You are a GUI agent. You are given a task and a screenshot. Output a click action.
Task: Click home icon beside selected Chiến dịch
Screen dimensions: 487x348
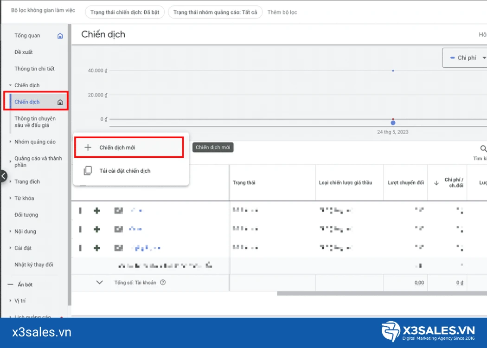click(60, 102)
